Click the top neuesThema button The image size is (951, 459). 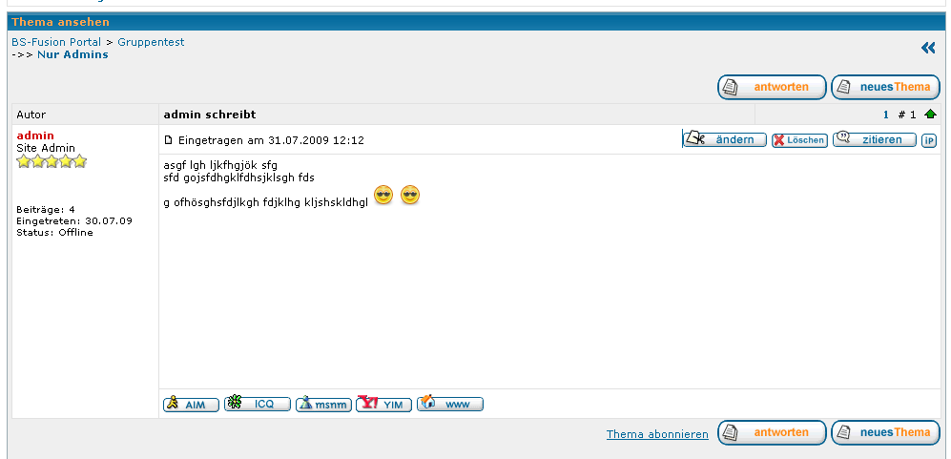click(885, 87)
